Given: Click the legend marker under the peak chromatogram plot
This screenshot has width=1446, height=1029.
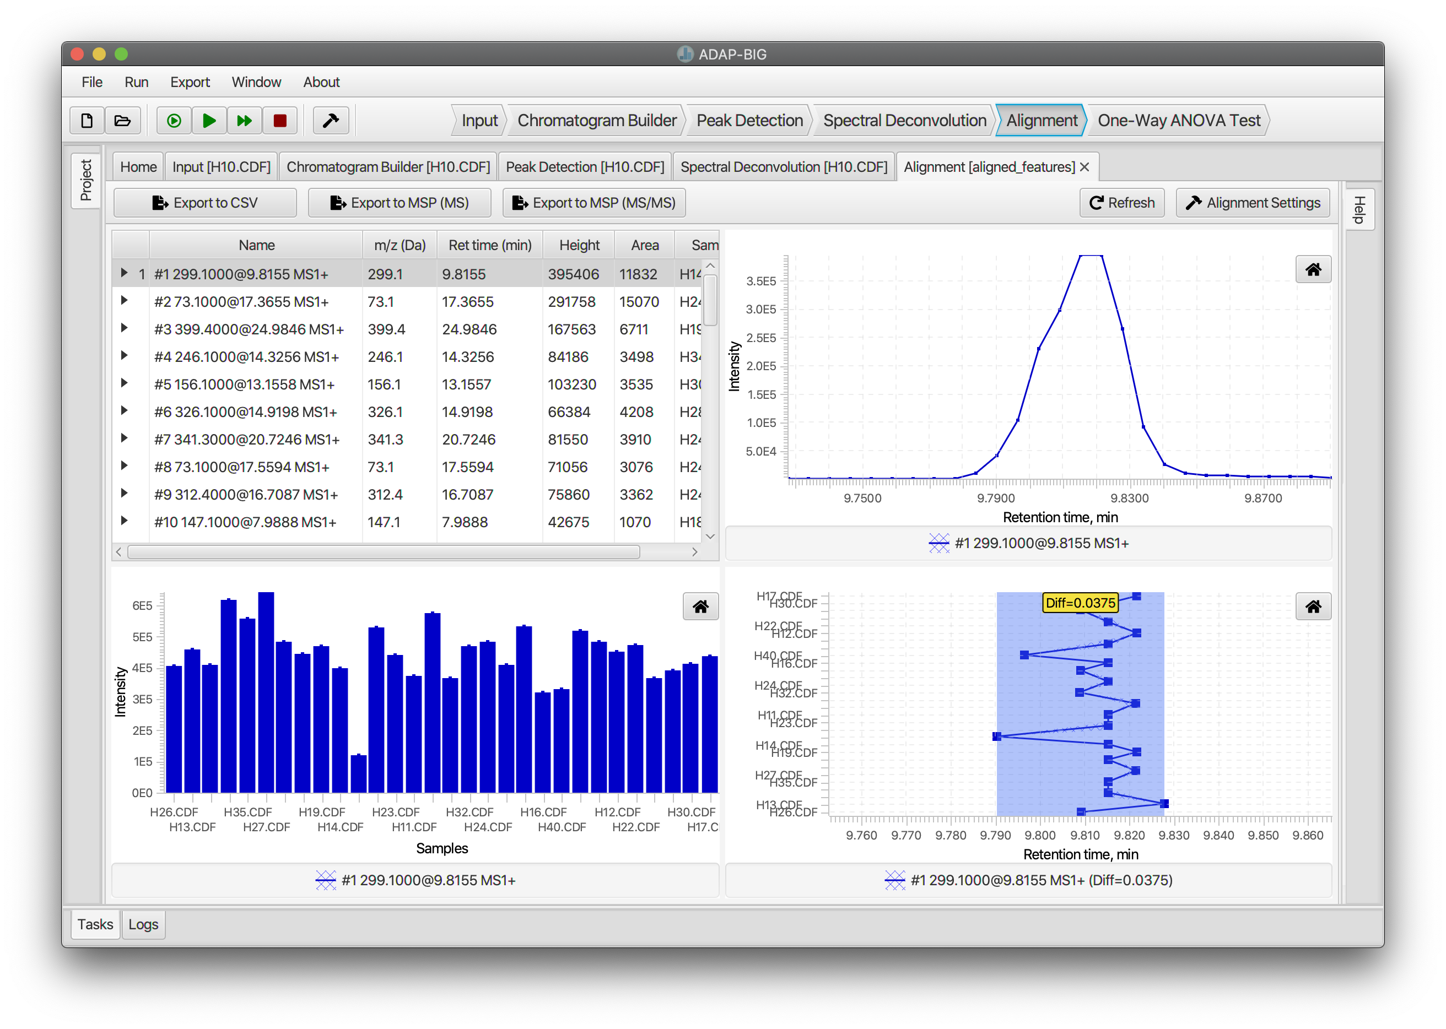Looking at the screenshot, I should coord(938,543).
